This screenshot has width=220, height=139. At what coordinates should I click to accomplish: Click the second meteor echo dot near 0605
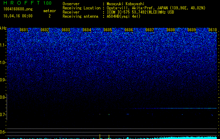pyautogui.click(x=109, y=114)
